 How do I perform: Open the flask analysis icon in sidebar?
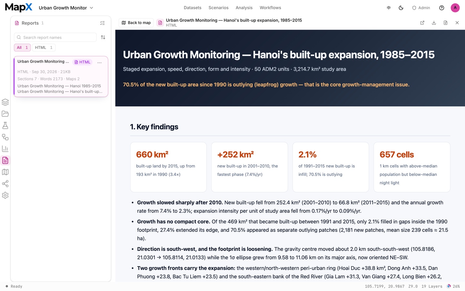5,125
